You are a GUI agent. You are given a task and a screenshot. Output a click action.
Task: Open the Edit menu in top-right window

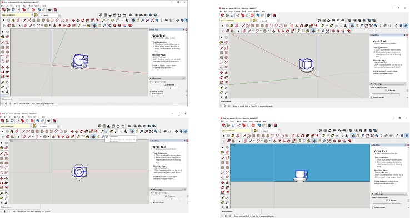(226, 11)
